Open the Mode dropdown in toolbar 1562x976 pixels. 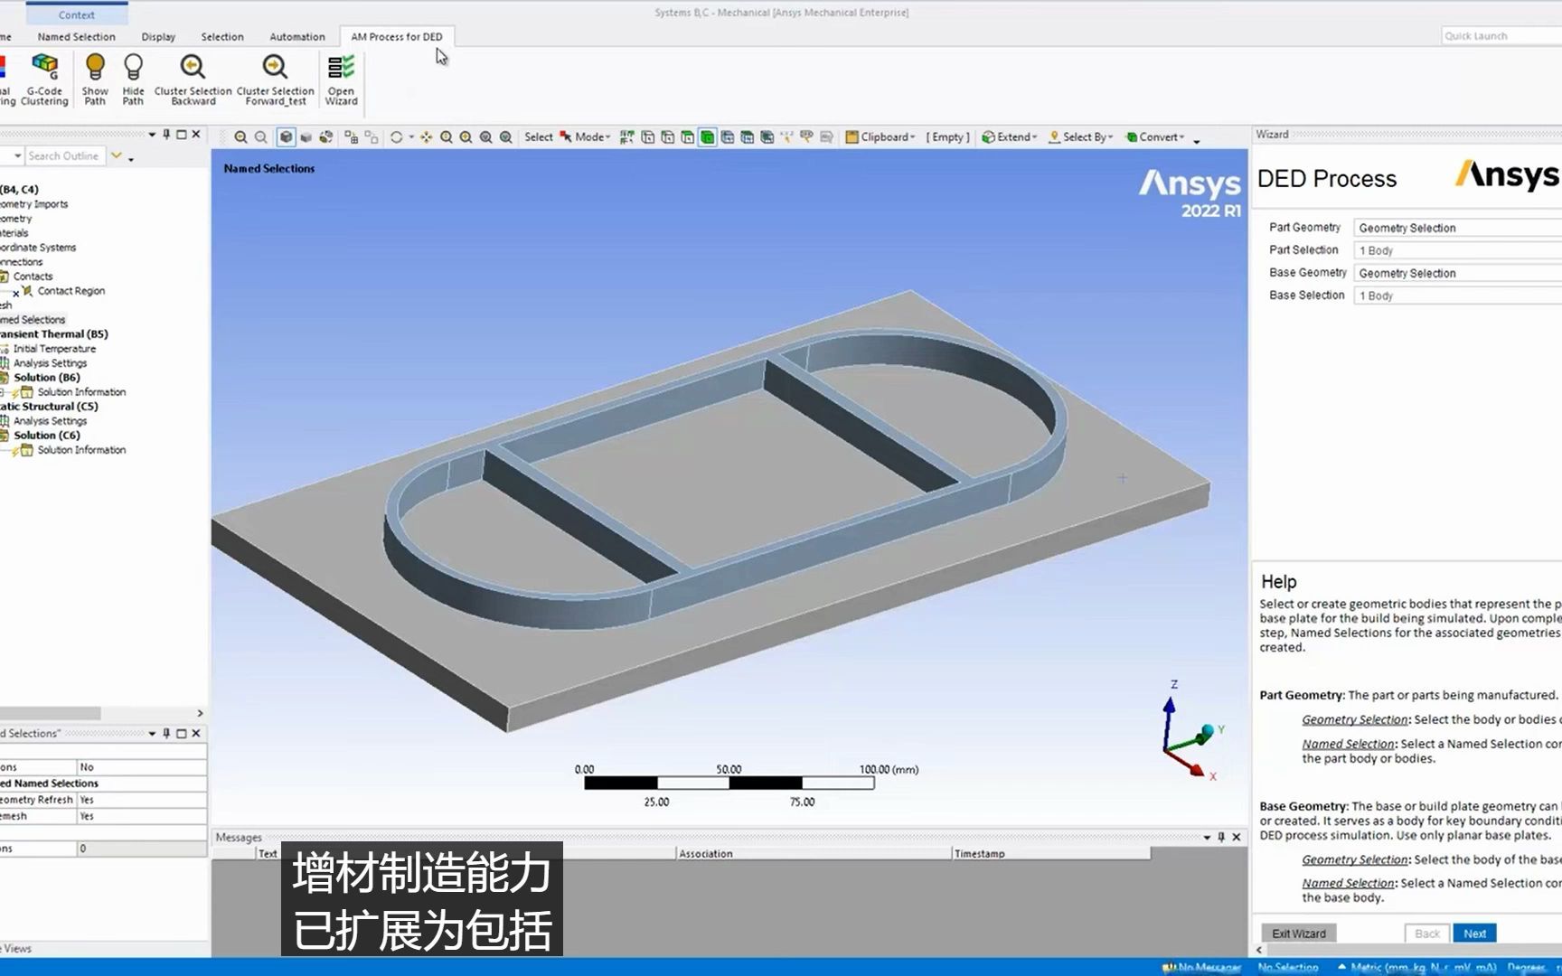click(x=588, y=136)
